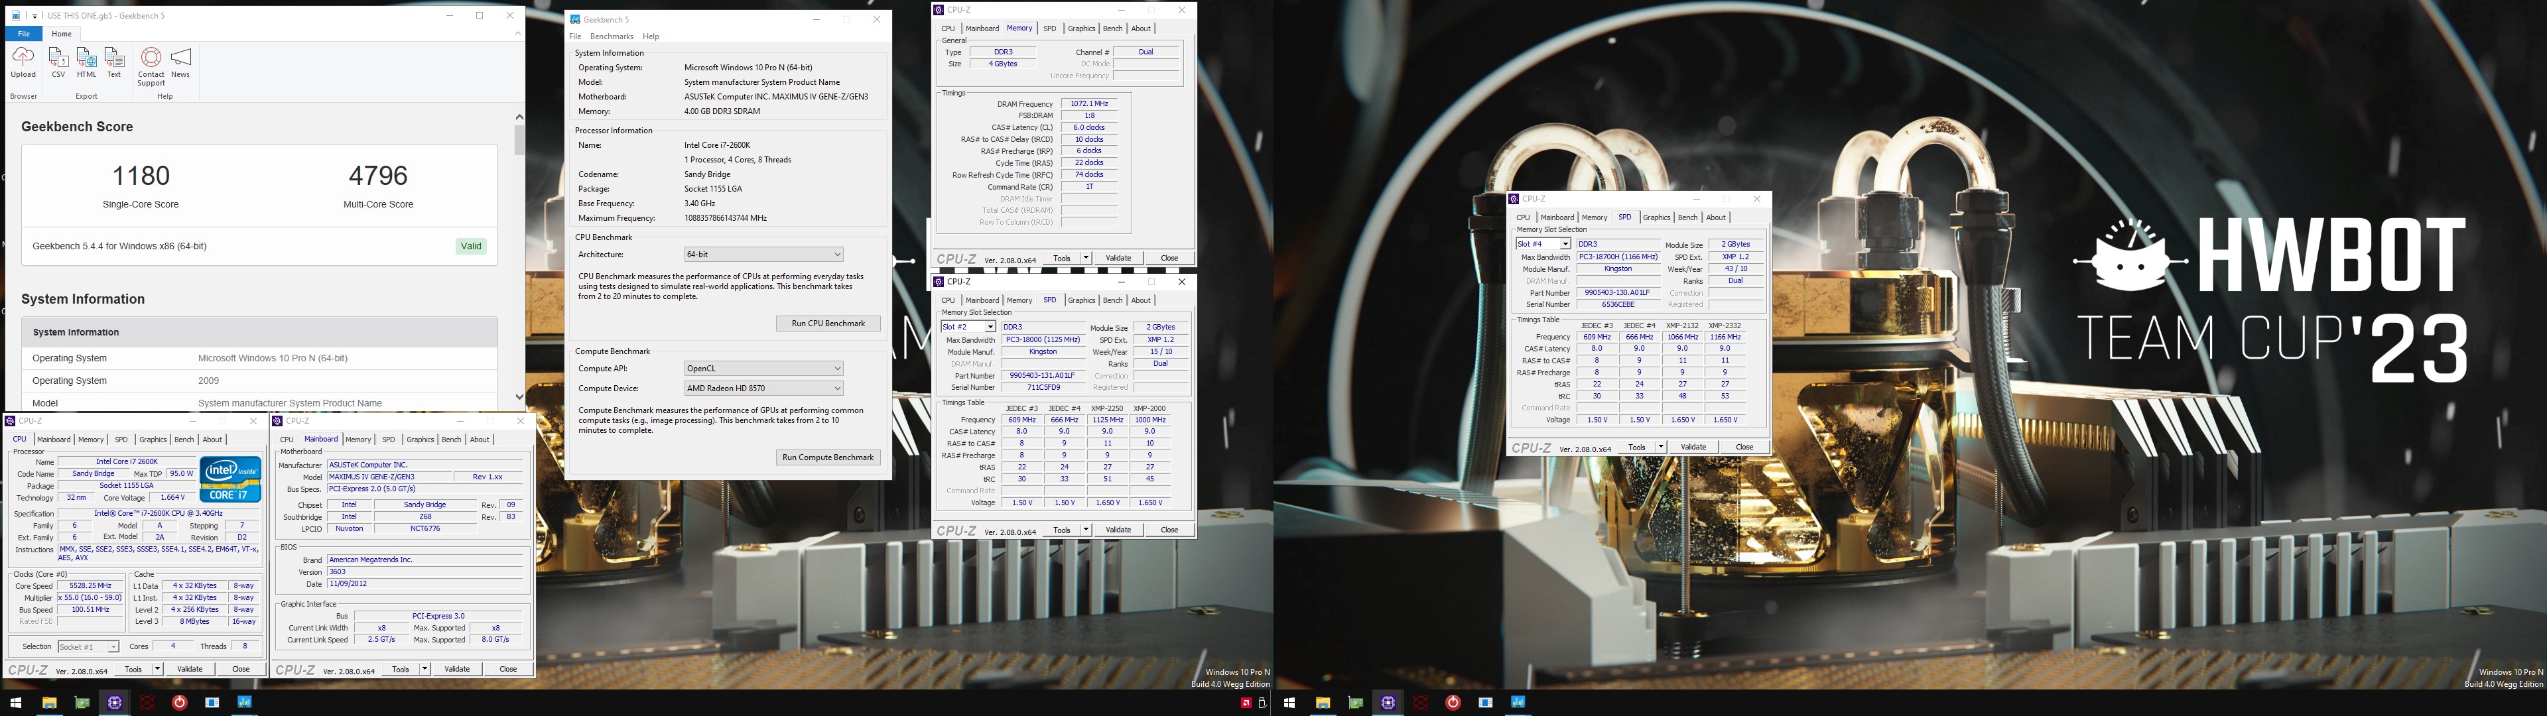Click the document icon in Geekbench title bar
The width and height of the screenshot is (2547, 716).
16,16
